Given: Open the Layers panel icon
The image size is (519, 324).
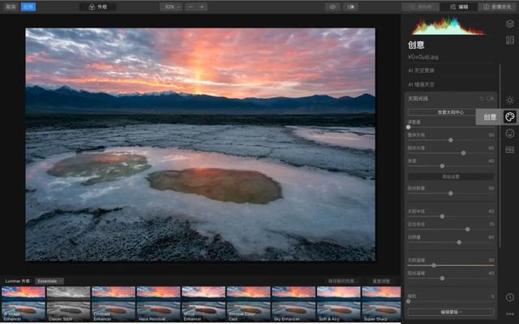Looking at the screenshot, I should click(509, 23).
